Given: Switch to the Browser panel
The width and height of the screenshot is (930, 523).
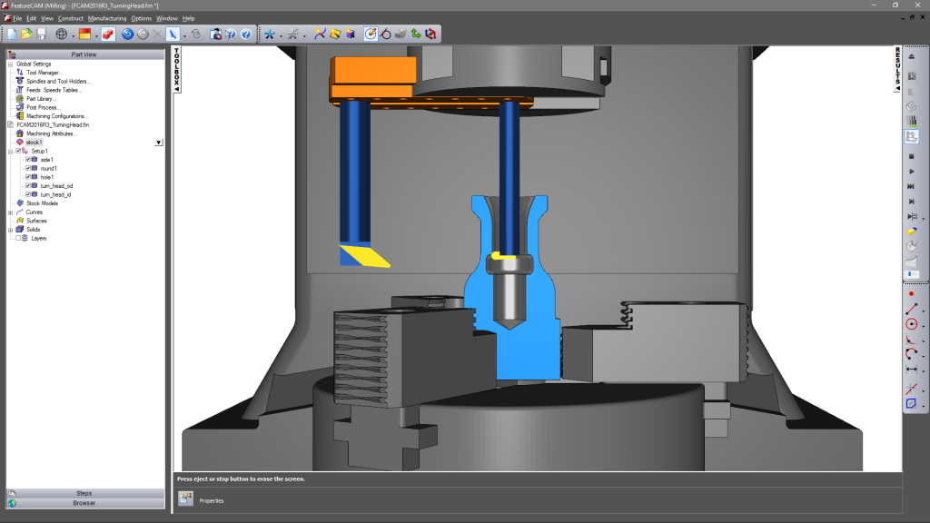Looking at the screenshot, I should click(83, 502).
